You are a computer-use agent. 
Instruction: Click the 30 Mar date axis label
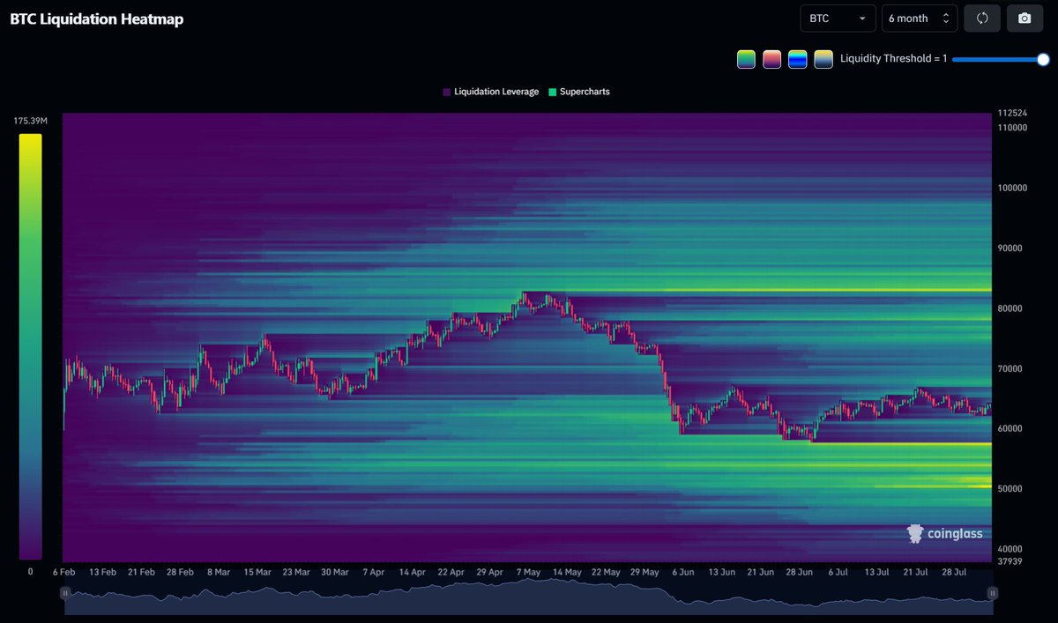[334, 572]
